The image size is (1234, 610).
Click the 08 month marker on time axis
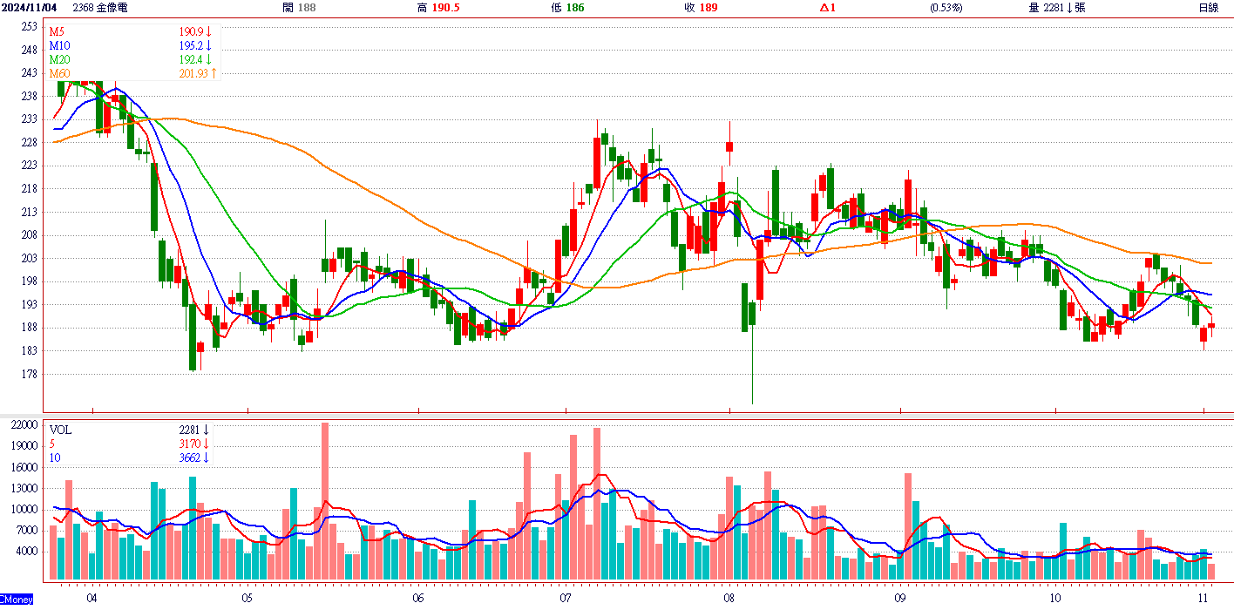729,599
